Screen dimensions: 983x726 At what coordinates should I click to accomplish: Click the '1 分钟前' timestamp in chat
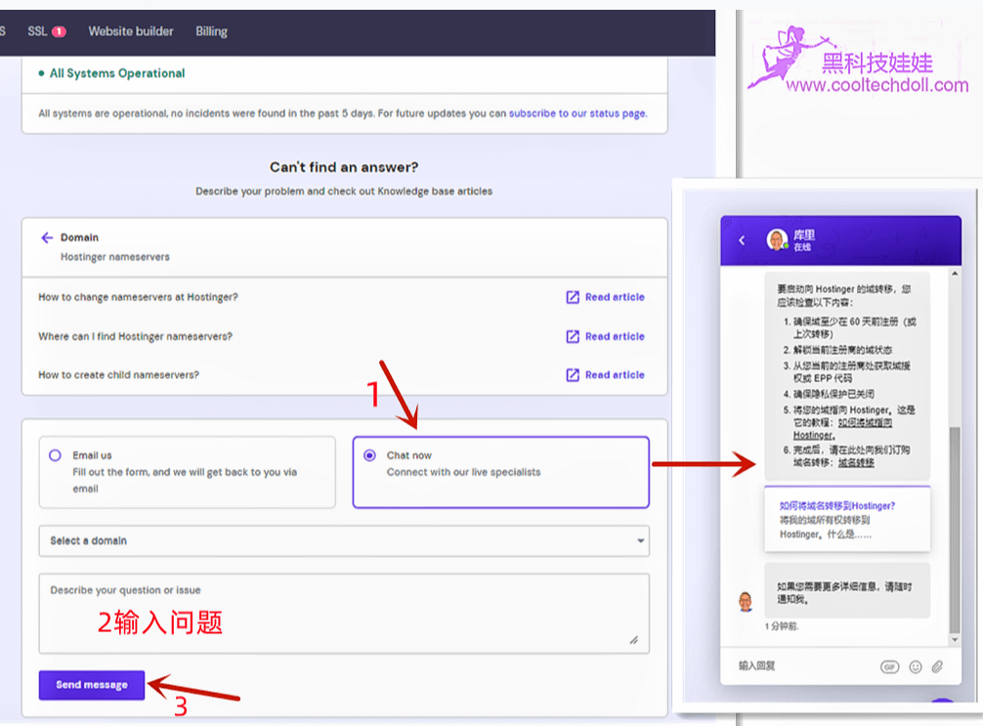click(x=782, y=626)
